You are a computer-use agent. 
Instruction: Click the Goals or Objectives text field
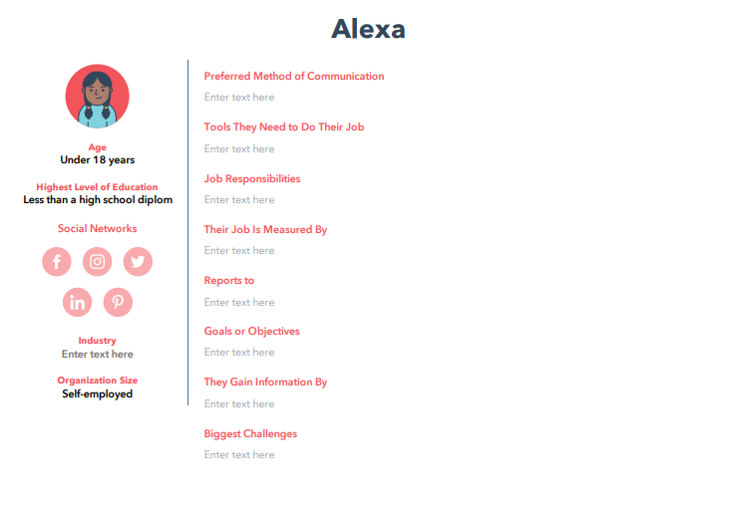click(x=239, y=353)
